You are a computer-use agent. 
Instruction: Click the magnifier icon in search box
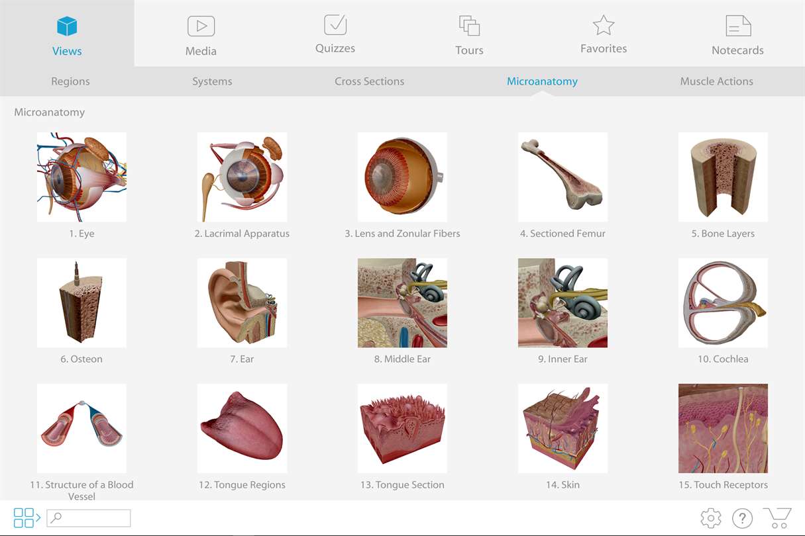pyautogui.click(x=57, y=517)
